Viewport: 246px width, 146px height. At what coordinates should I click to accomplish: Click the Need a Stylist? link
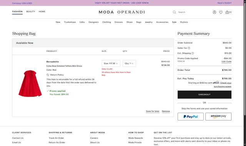224,3
